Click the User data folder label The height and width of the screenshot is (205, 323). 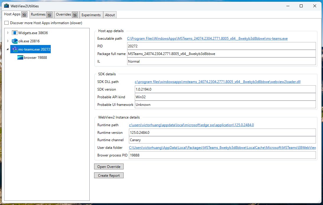pos(110,147)
